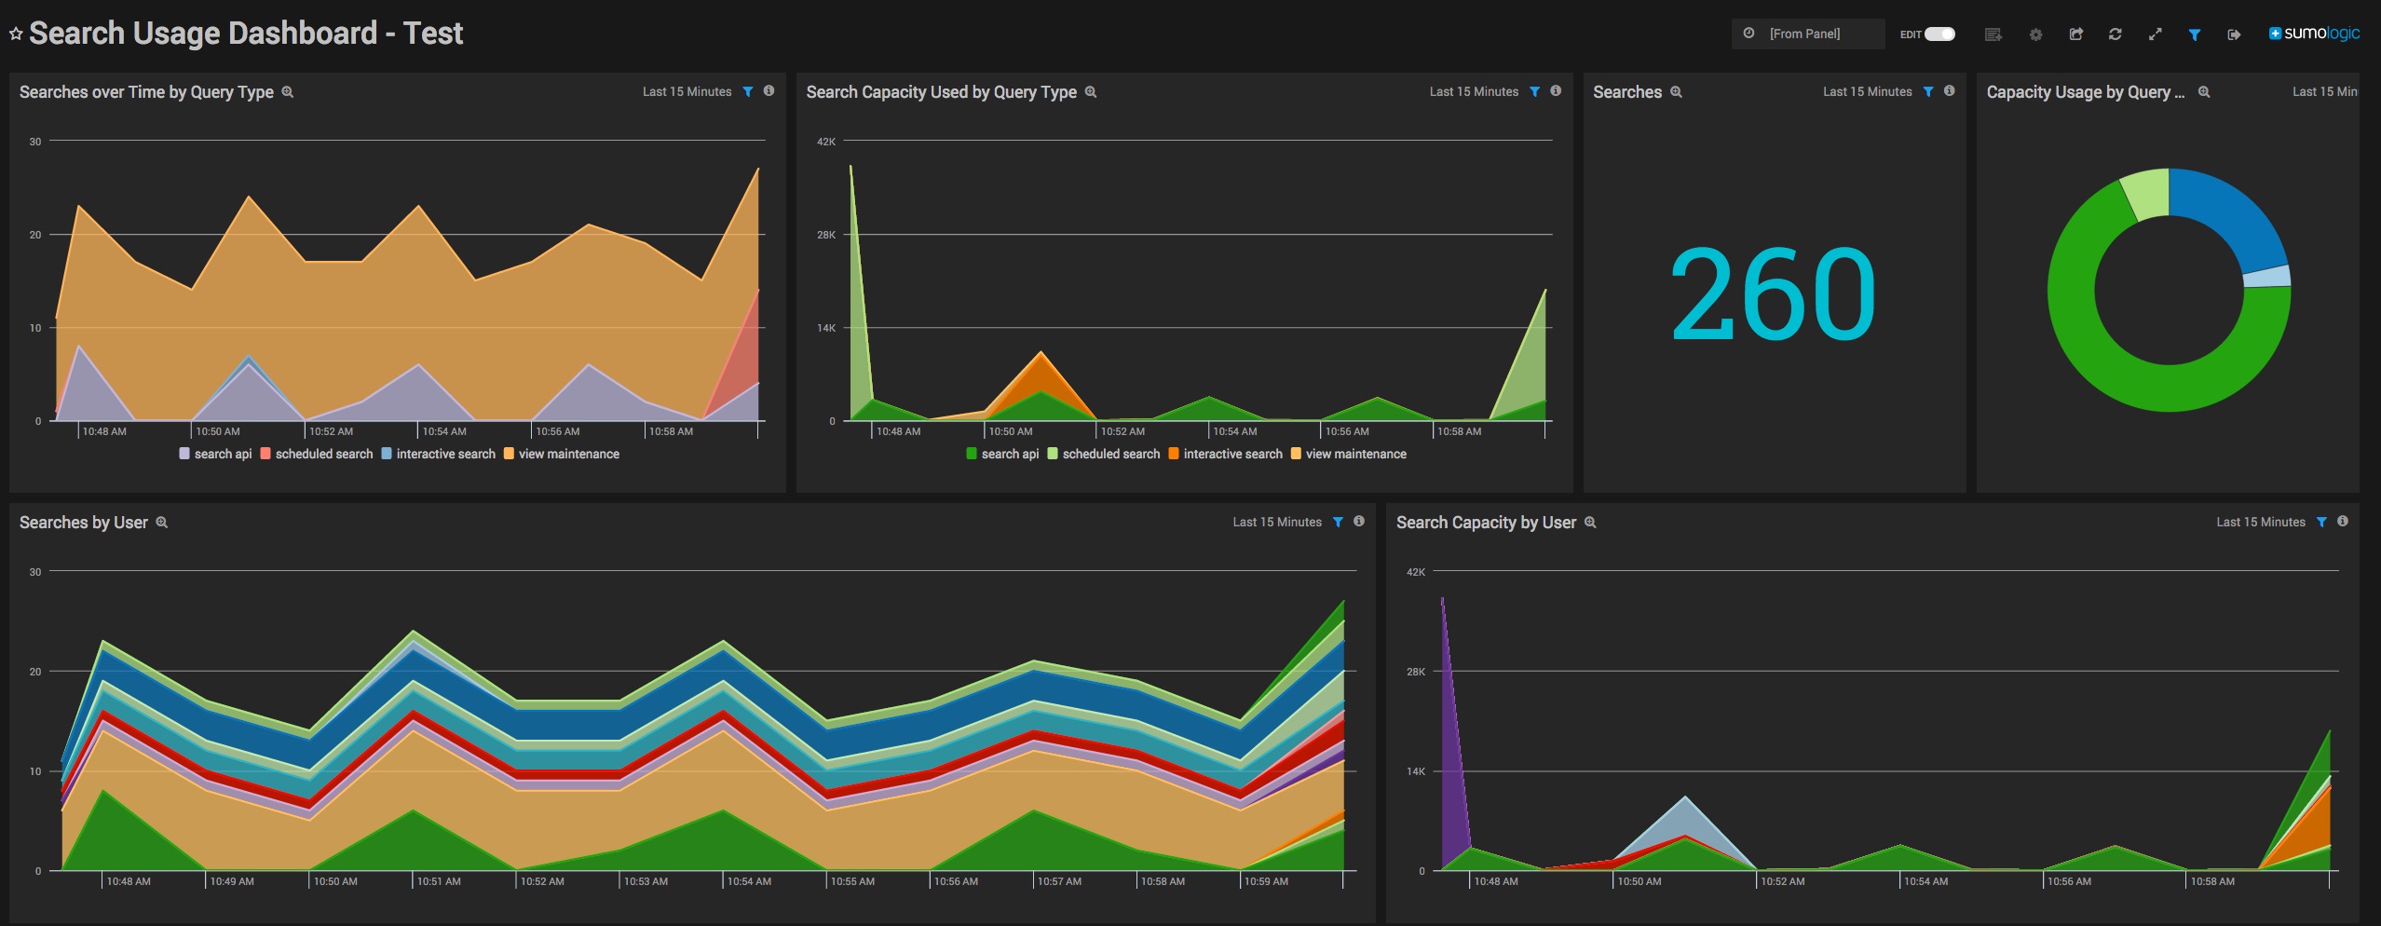Click the share dashboard icon
The height and width of the screenshot is (926, 2381).
click(2075, 34)
